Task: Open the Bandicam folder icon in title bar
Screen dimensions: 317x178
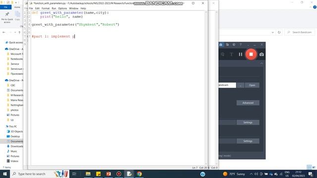Action: point(227,44)
